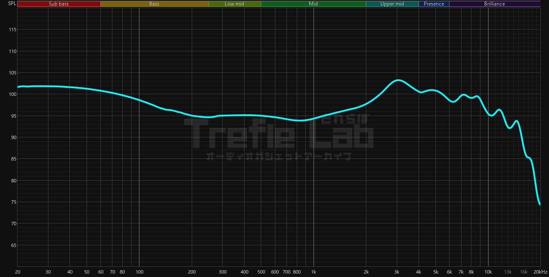549x277 pixels.
Task: Select the 100 dB value on SPL axis
Action: (12, 94)
